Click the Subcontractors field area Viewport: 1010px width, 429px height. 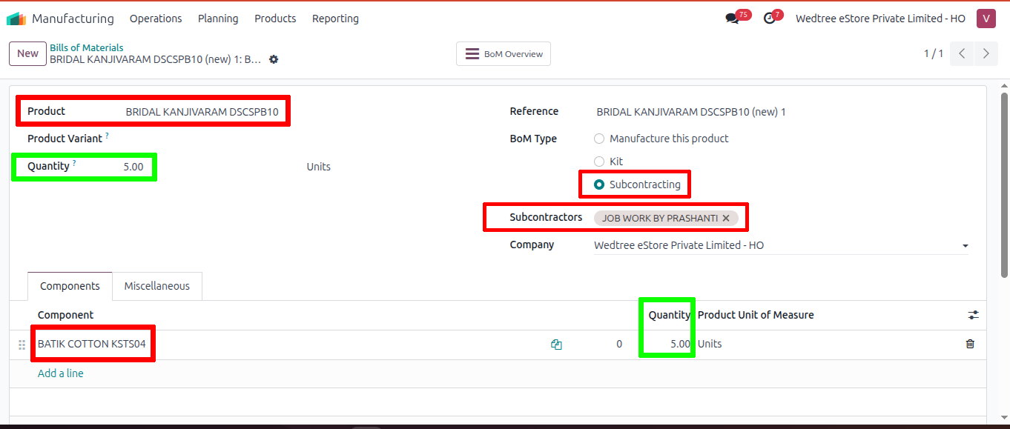click(781, 219)
